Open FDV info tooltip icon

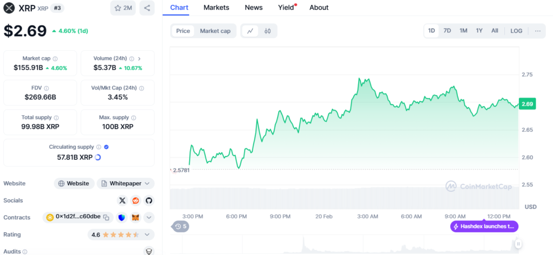pyautogui.click(x=46, y=88)
